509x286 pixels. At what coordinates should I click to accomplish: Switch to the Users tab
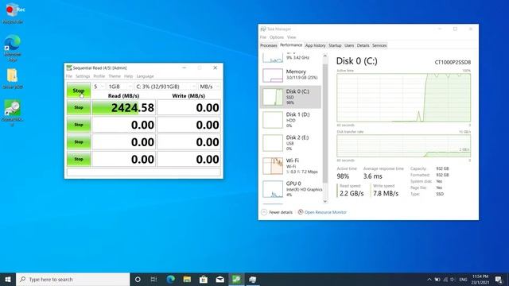[349, 45]
